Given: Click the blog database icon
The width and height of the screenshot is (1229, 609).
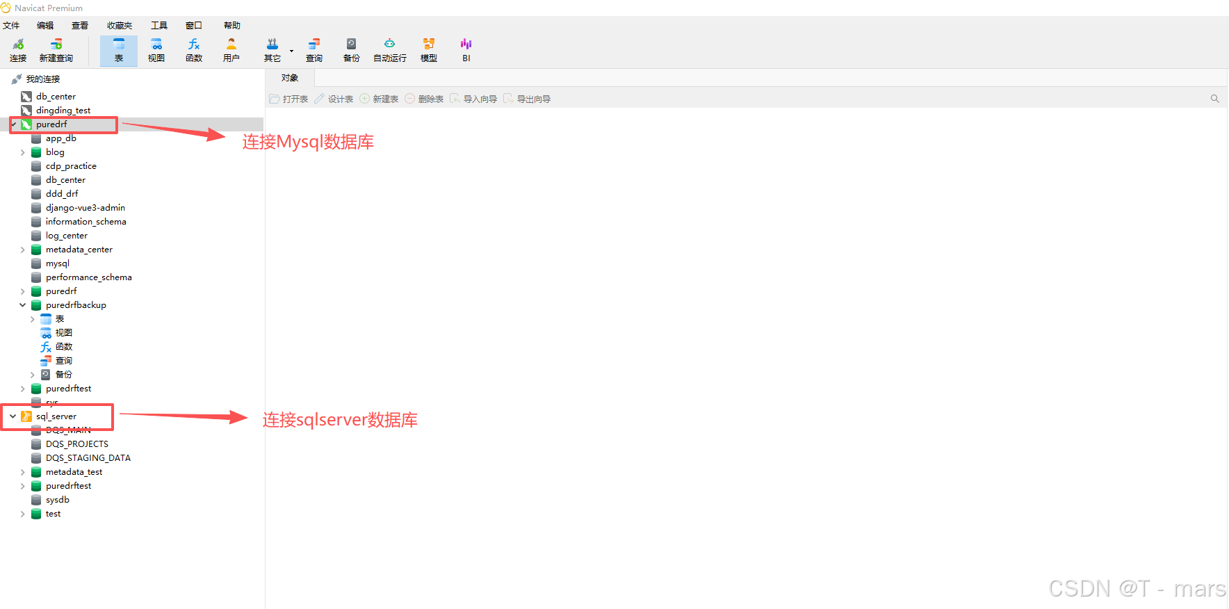Looking at the screenshot, I should click(36, 152).
